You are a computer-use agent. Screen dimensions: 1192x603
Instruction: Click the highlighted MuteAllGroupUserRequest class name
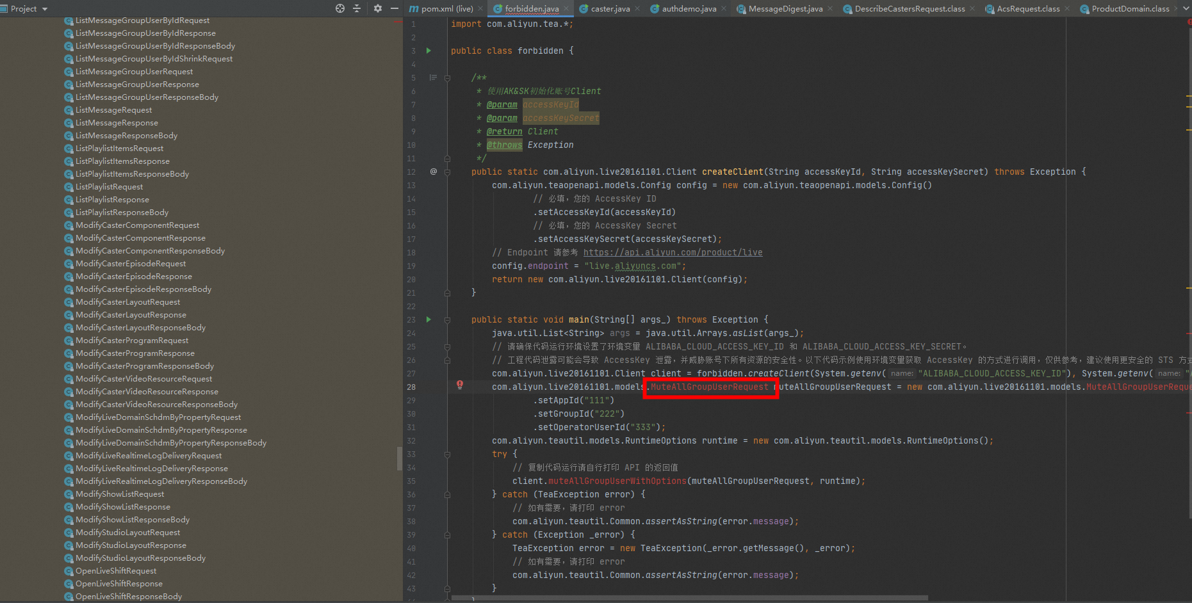pyautogui.click(x=710, y=387)
